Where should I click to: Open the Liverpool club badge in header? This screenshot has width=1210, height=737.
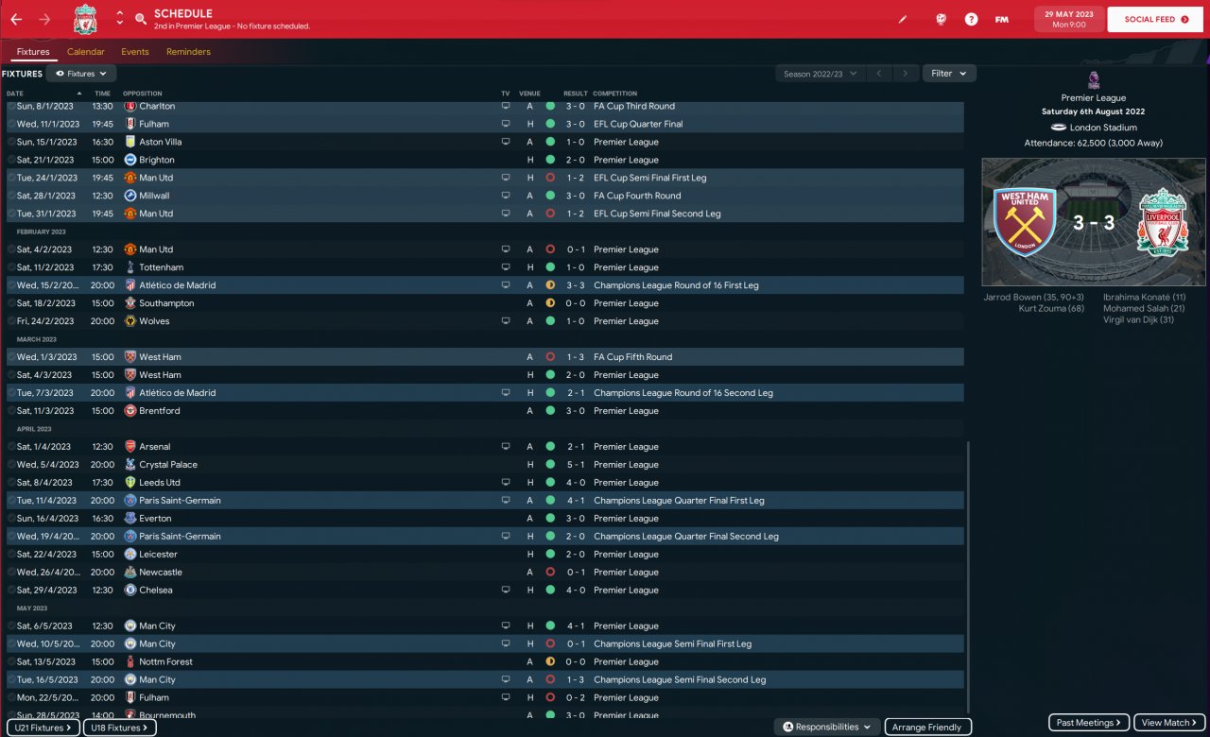85,19
